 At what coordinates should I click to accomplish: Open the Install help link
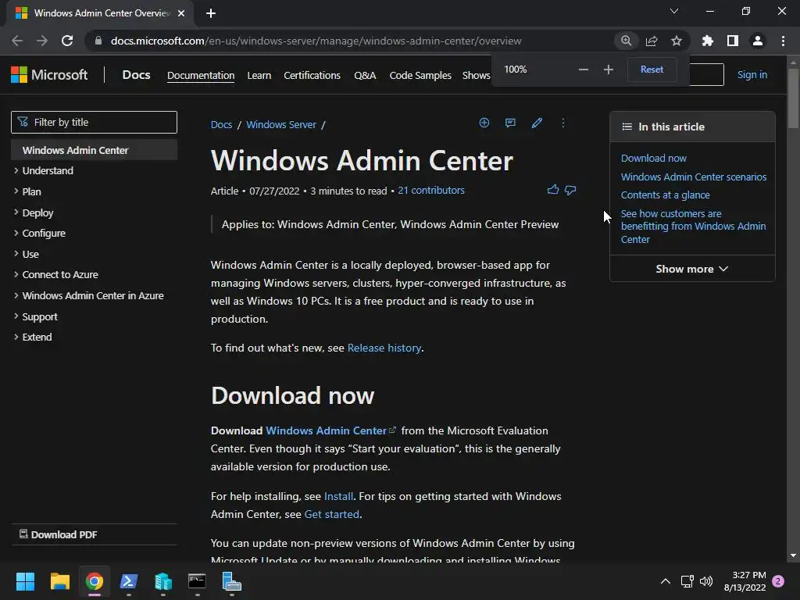(x=339, y=496)
